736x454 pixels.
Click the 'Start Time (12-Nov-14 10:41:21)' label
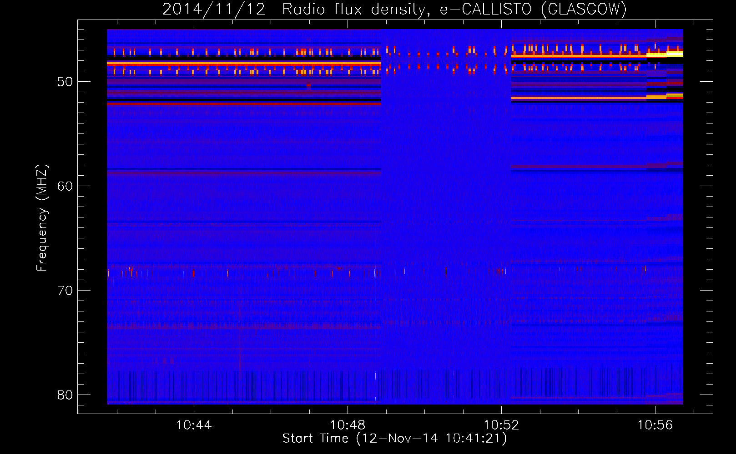[x=394, y=439]
